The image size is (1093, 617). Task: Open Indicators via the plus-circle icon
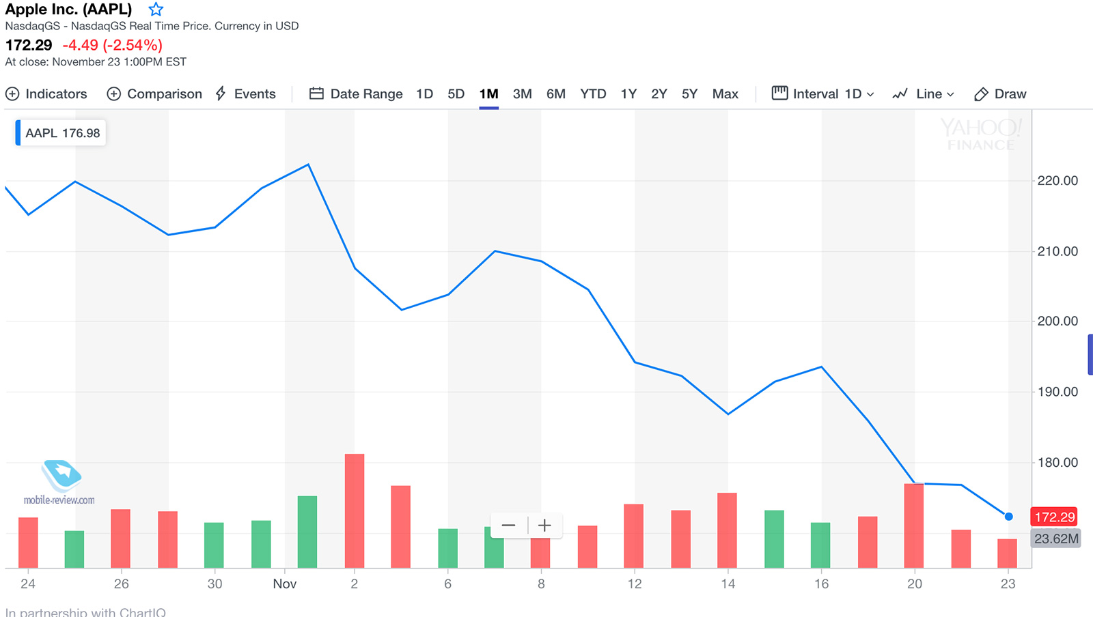(x=12, y=94)
